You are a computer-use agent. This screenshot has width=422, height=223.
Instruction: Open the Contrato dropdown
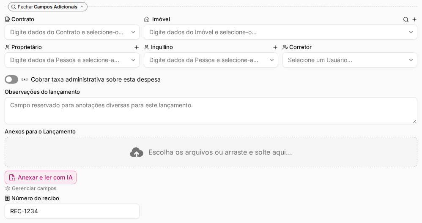[x=72, y=32]
